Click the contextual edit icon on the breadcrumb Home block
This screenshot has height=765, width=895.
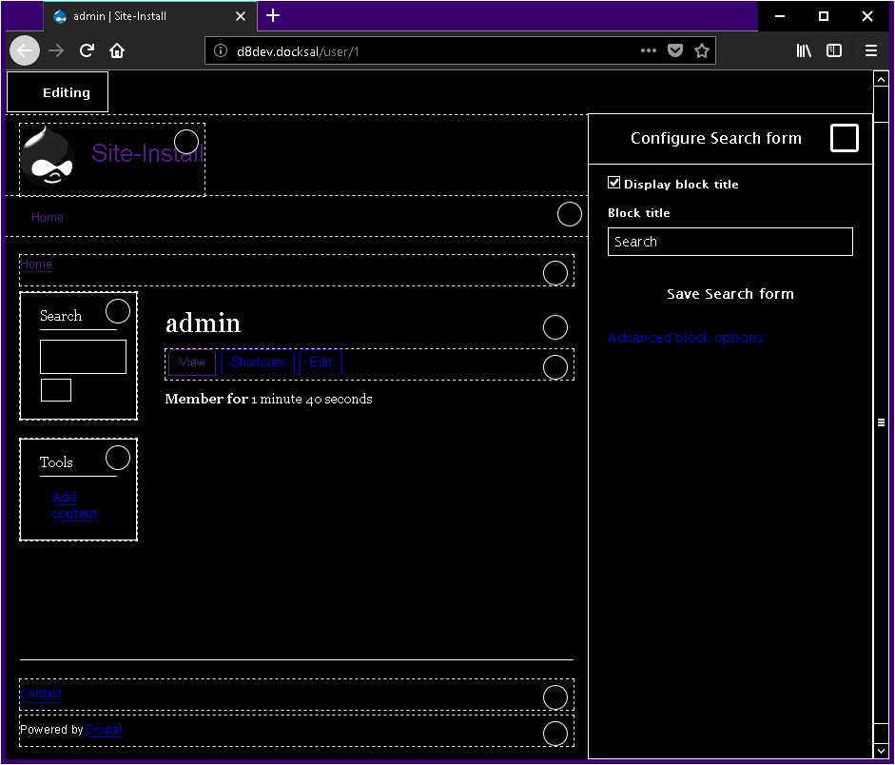[x=555, y=273]
